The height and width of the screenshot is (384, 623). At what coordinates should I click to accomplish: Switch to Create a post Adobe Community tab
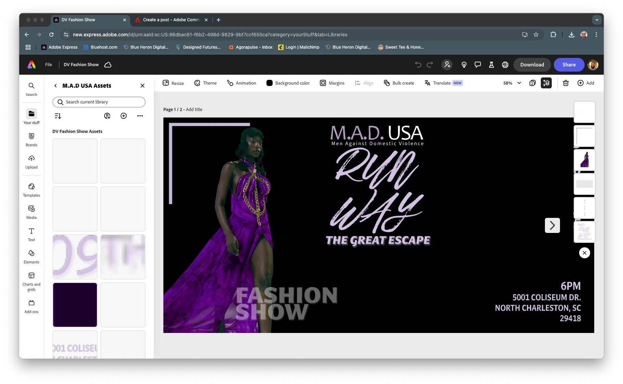[x=172, y=20]
